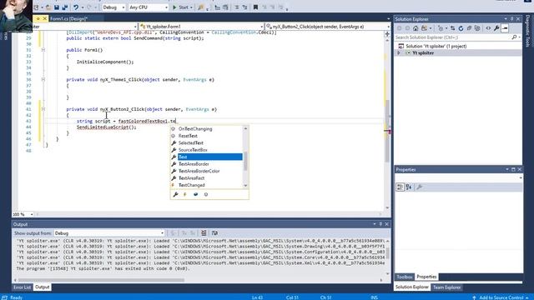
Task: Switch to Toolbox tab
Action: (x=404, y=277)
